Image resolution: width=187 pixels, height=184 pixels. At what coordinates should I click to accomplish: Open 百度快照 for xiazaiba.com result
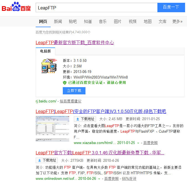click(150, 143)
